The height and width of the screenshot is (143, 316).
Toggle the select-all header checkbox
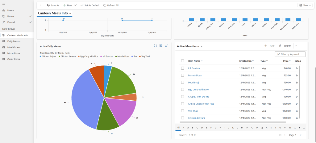183,61
